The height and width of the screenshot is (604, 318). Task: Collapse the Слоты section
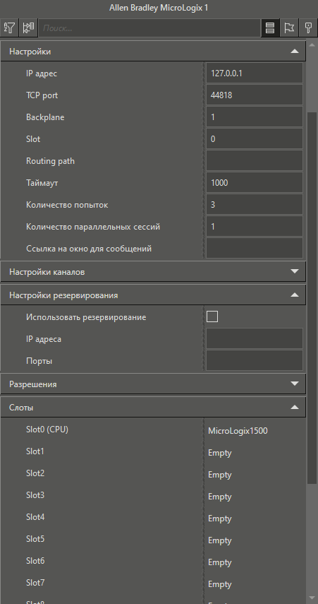tap(295, 408)
